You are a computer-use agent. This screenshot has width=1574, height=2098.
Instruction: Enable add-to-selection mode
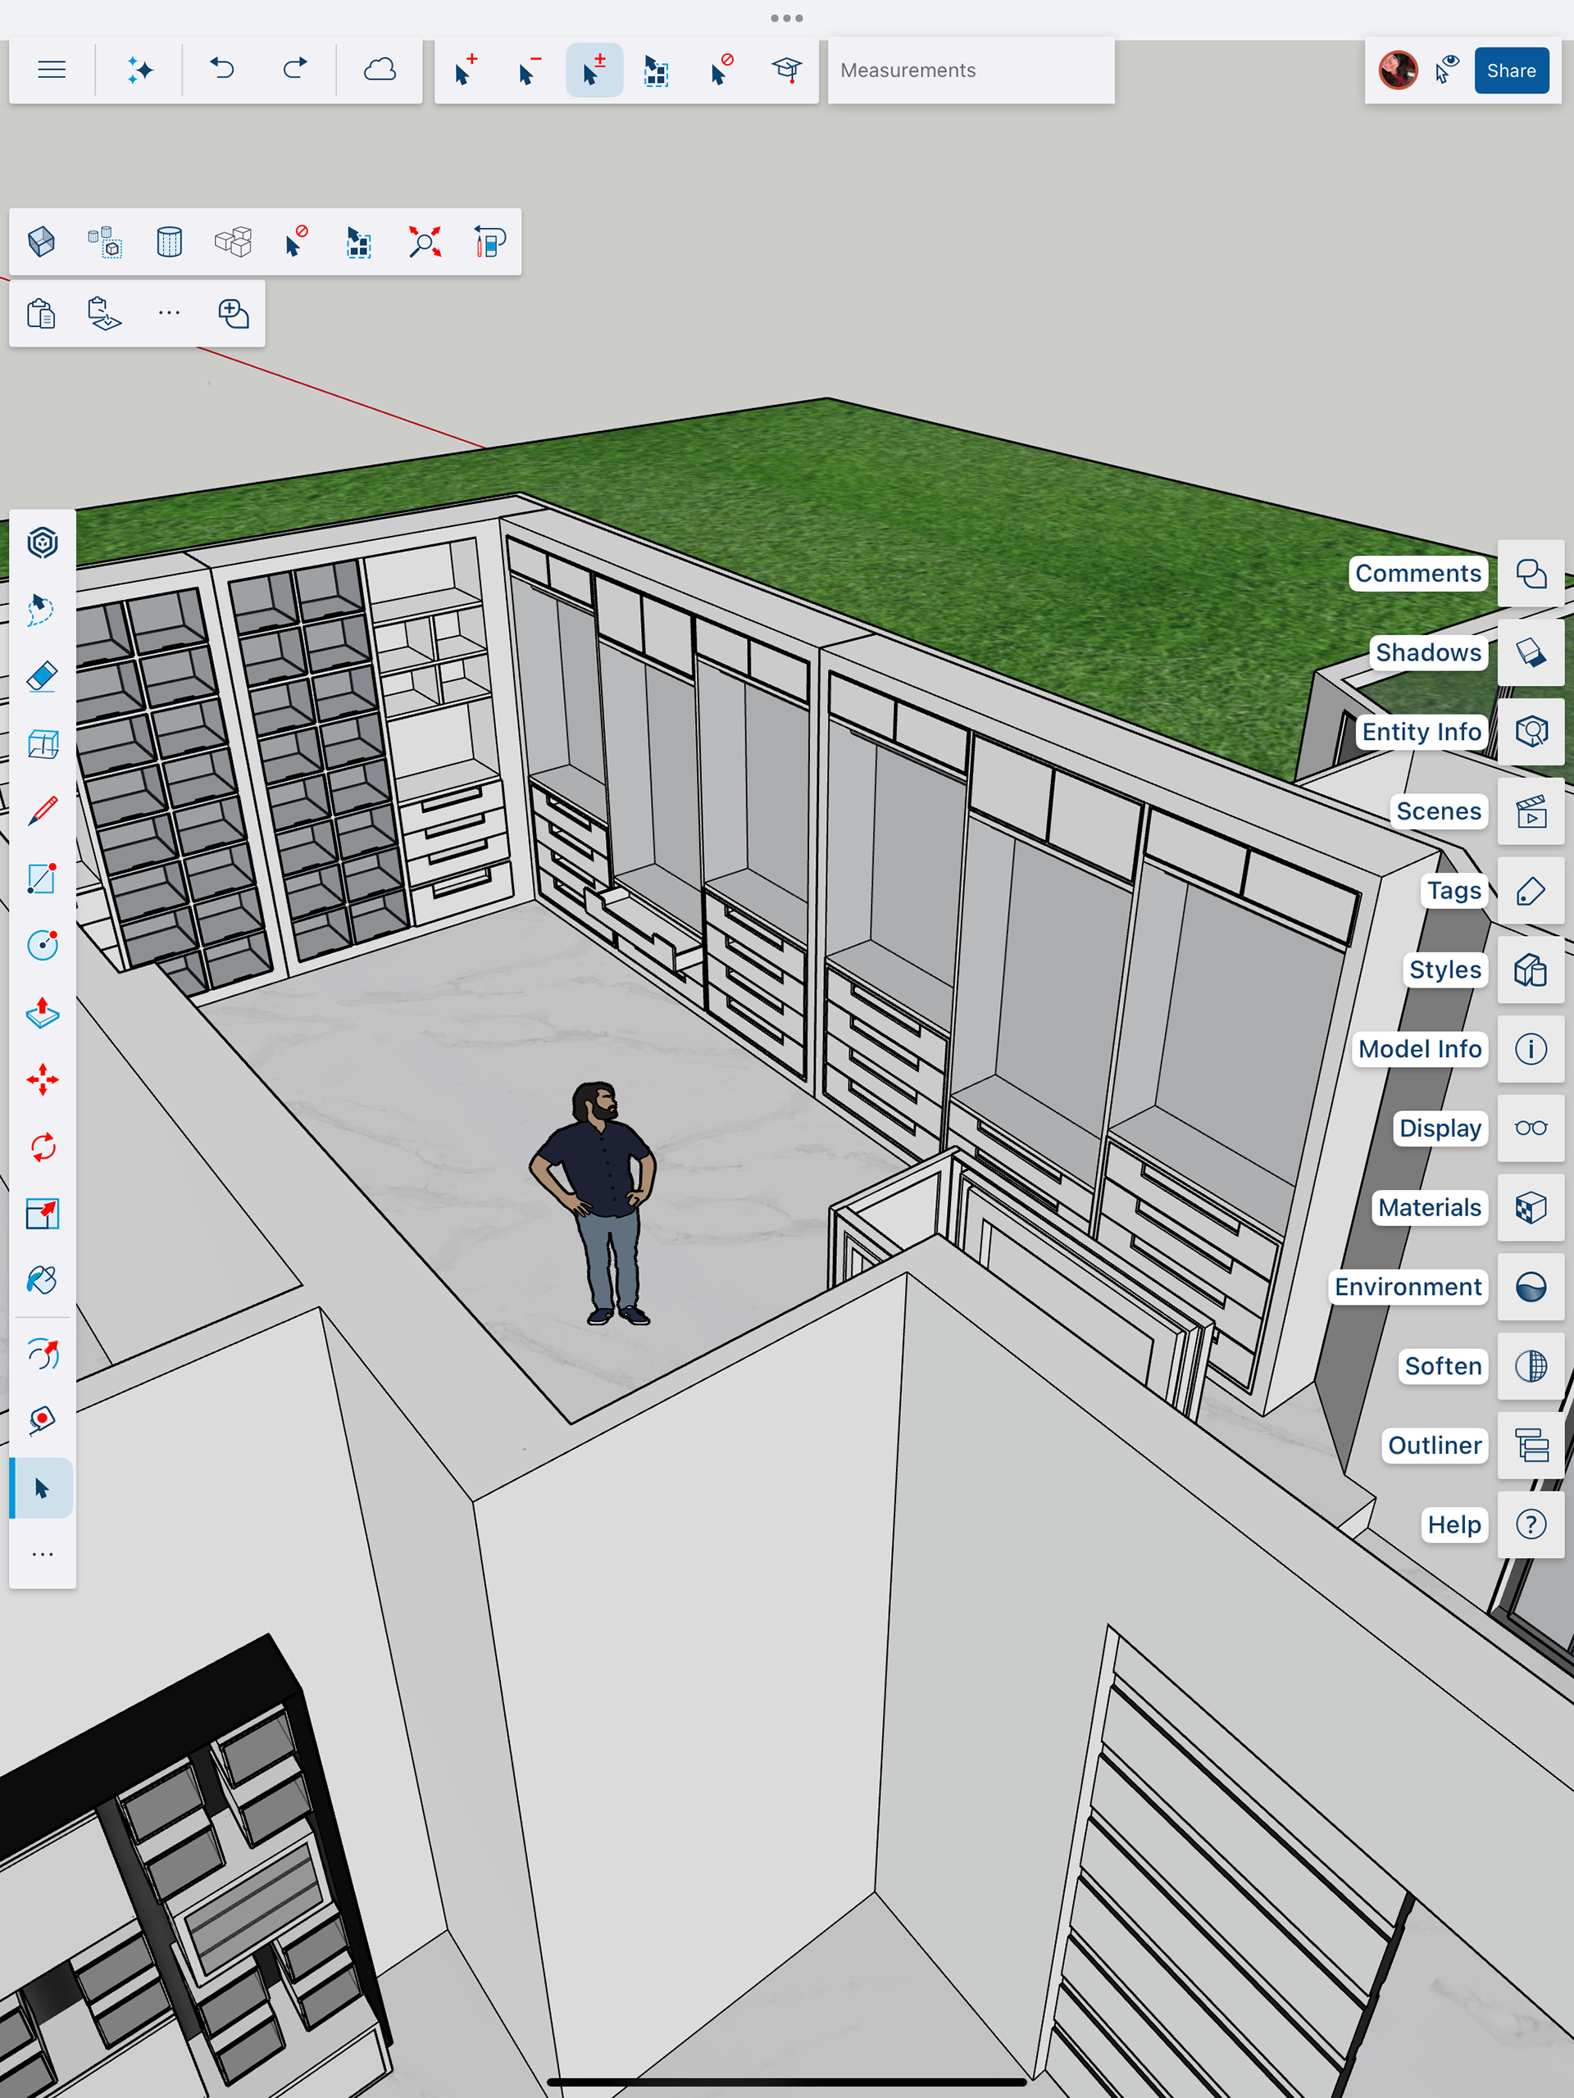(464, 70)
